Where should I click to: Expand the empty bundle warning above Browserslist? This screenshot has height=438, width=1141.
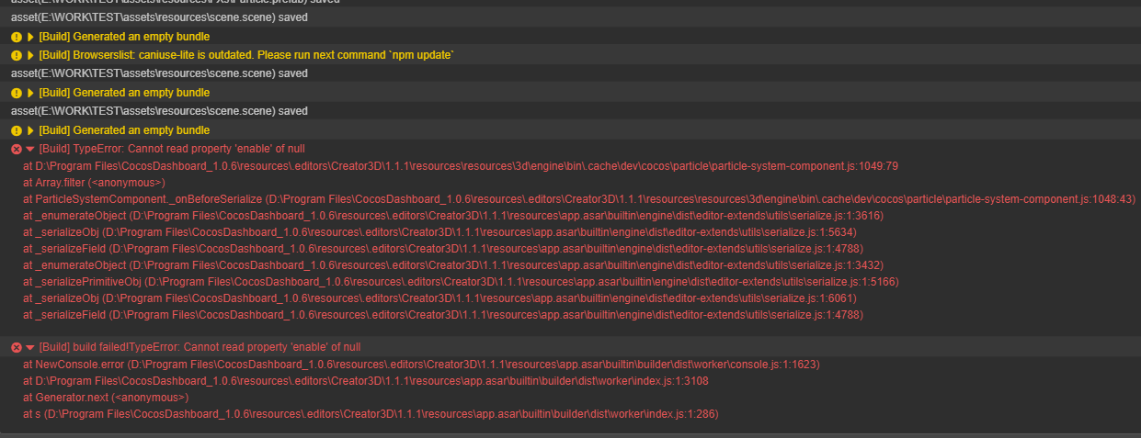[30, 37]
